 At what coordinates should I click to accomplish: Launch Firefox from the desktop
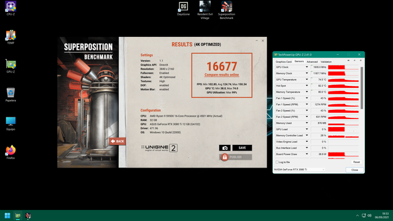[x=10, y=152]
